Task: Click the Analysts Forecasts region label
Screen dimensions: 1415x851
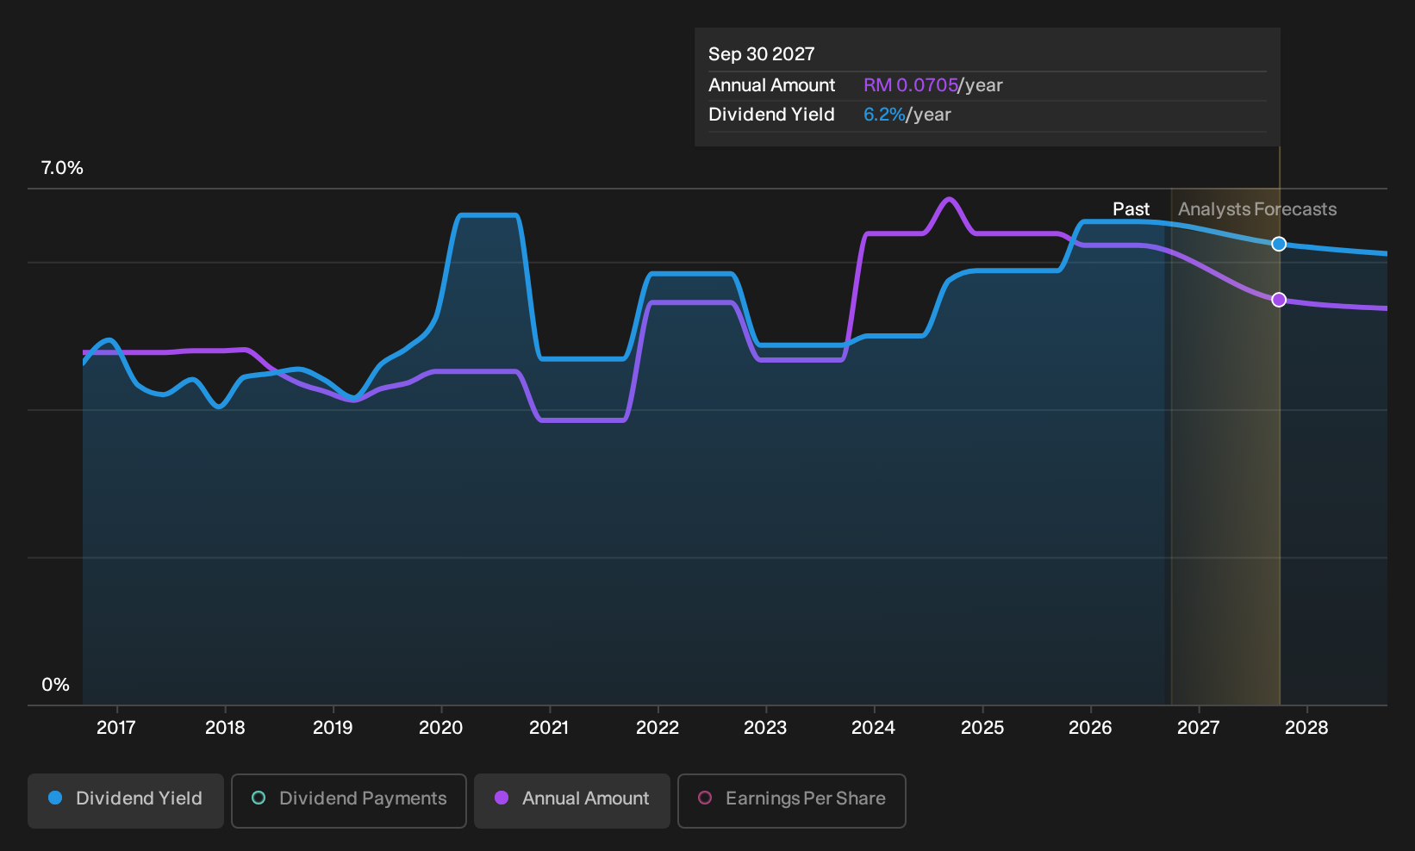Action: click(x=1257, y=209)
